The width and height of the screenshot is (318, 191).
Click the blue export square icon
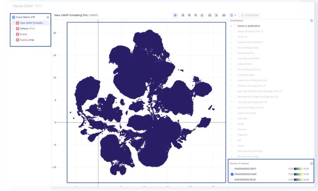[232, 15]
